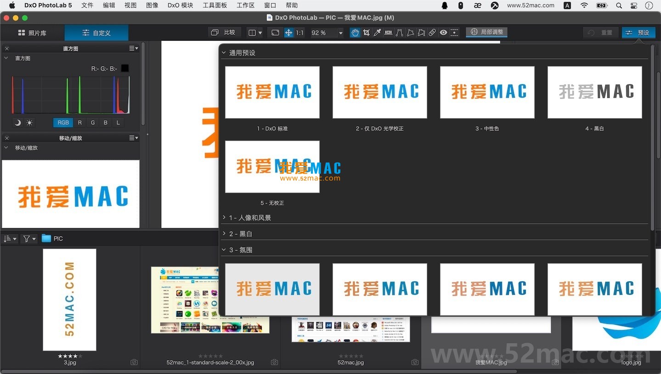Open the sort order menu in browser

10,238
